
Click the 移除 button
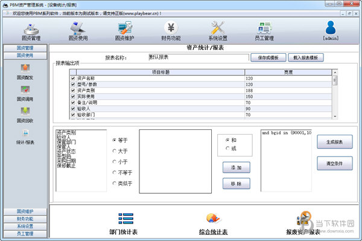[236, 184]
